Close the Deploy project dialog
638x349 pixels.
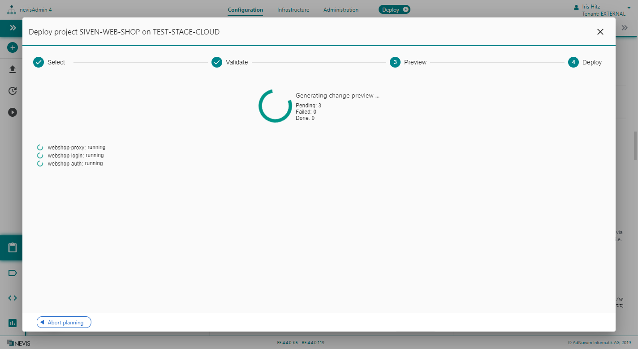600,32
